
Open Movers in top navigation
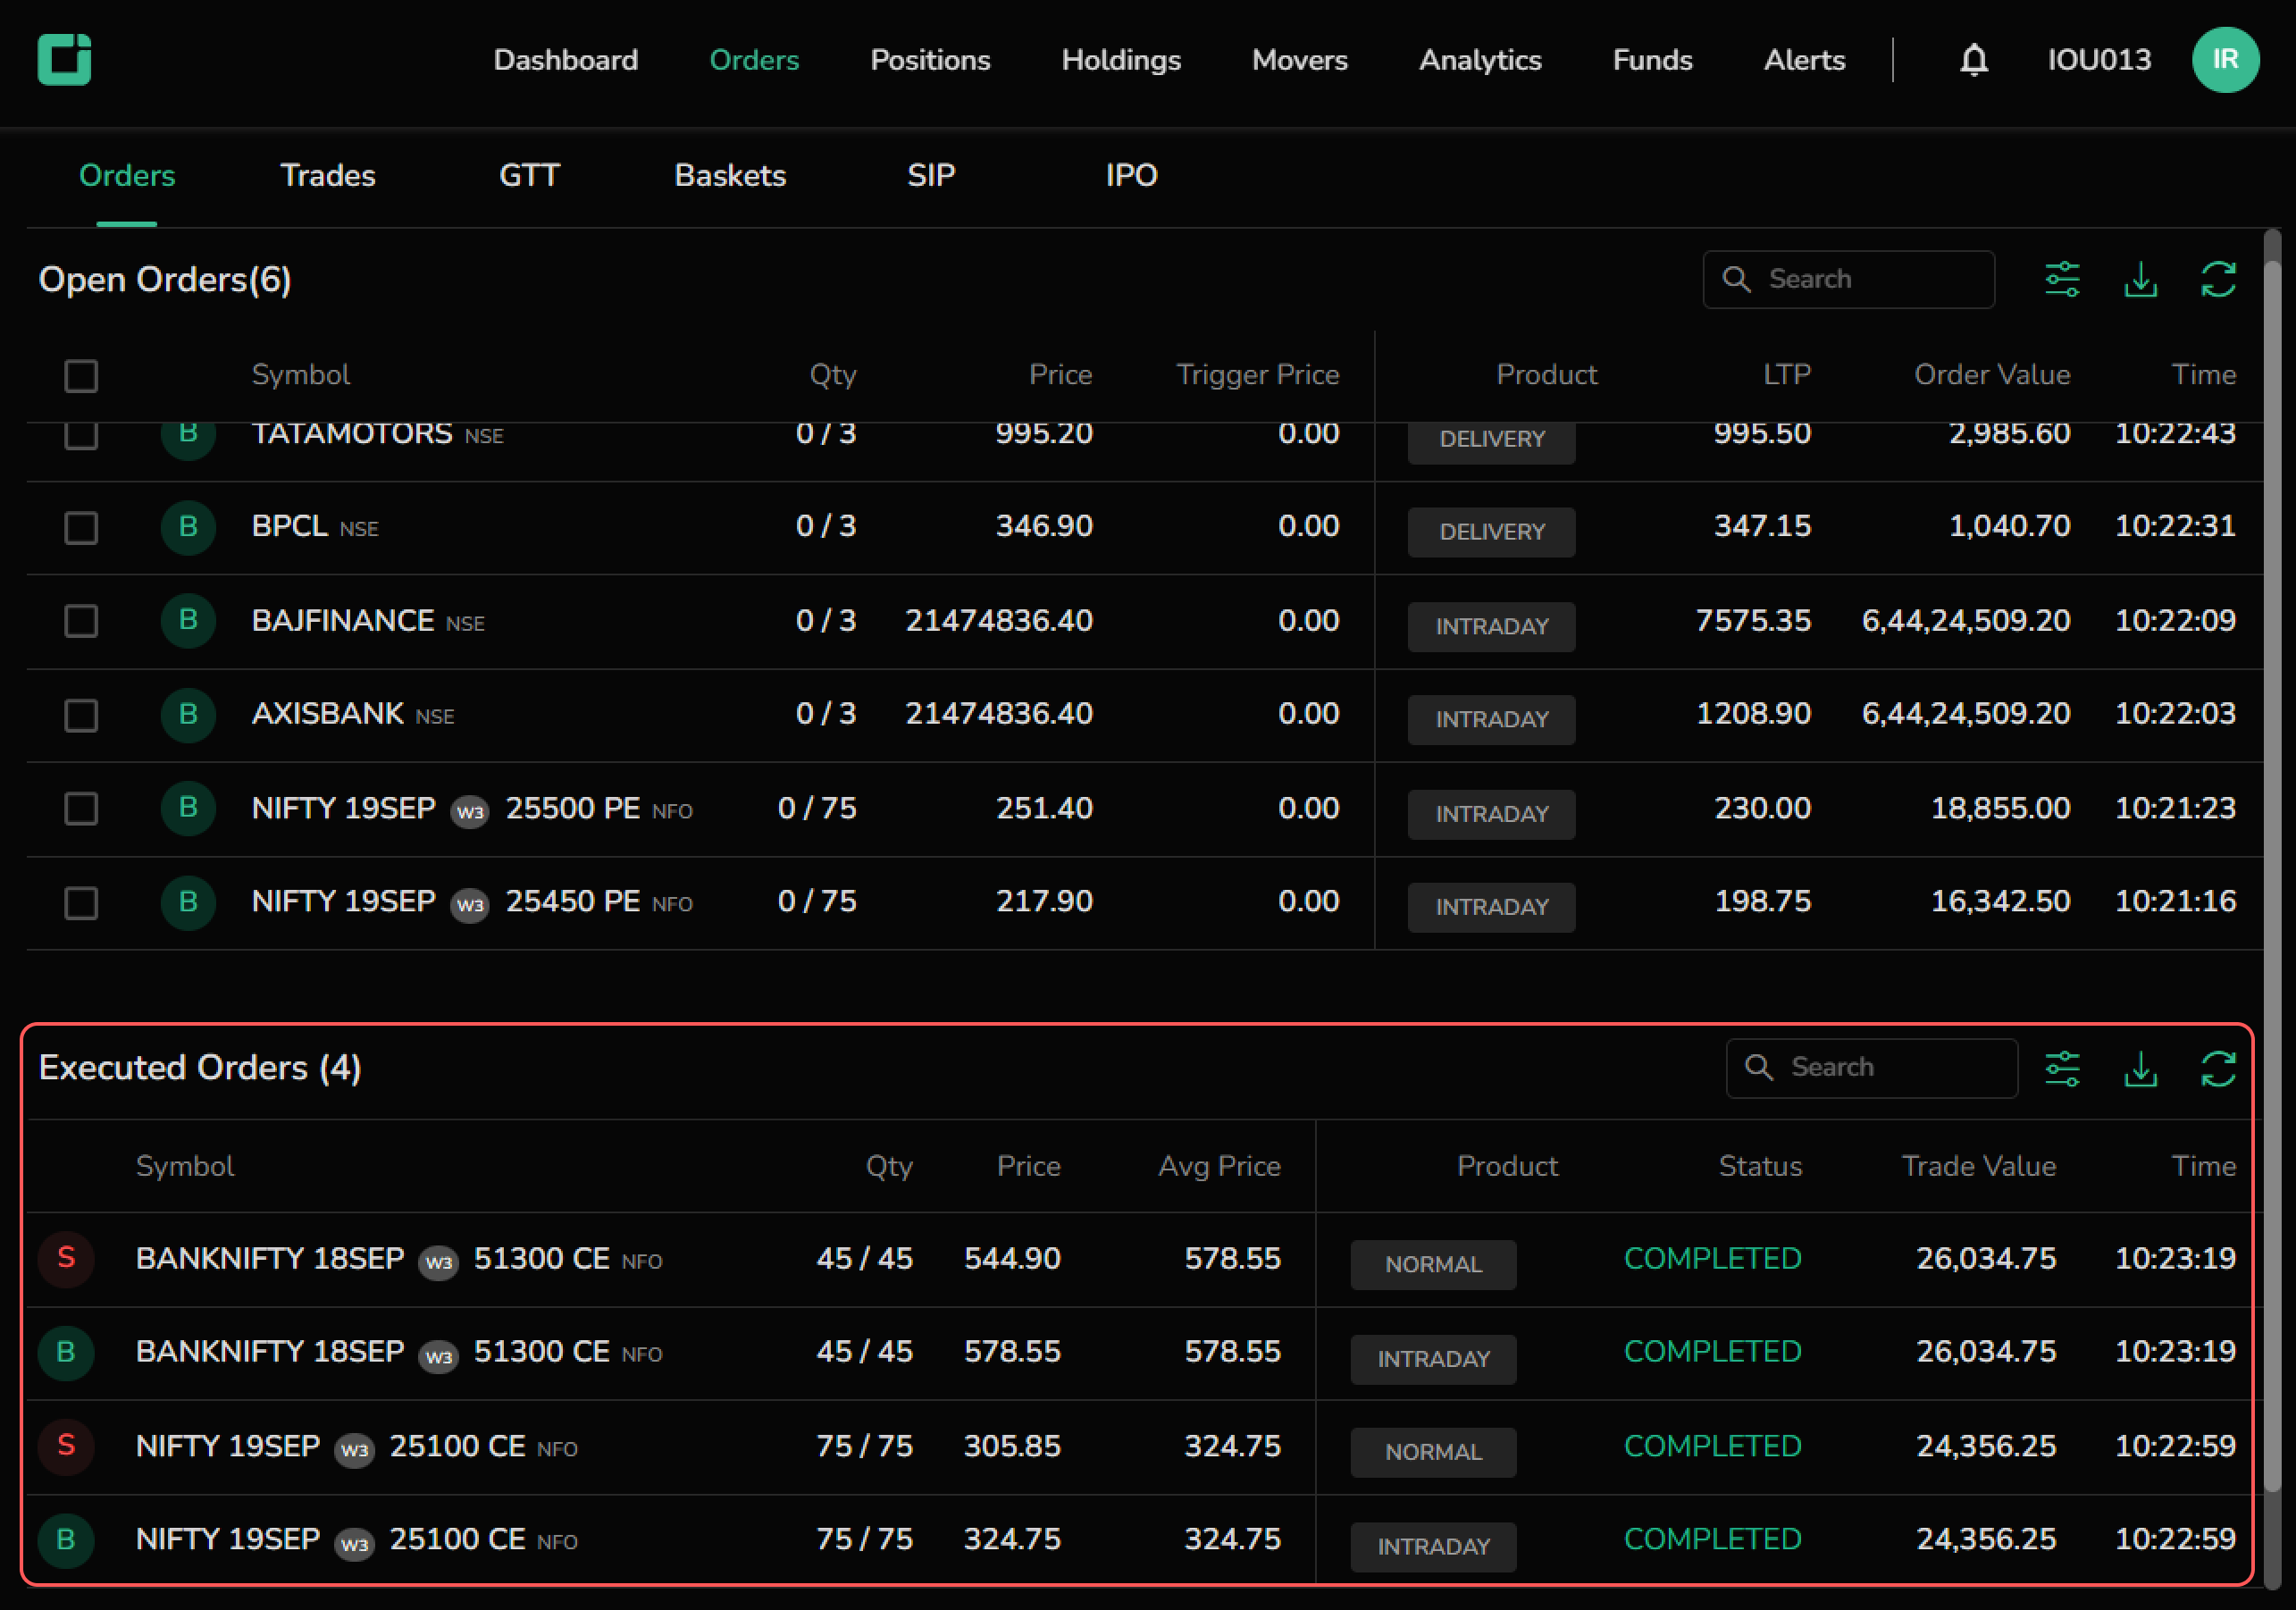tap(1300, 60)
